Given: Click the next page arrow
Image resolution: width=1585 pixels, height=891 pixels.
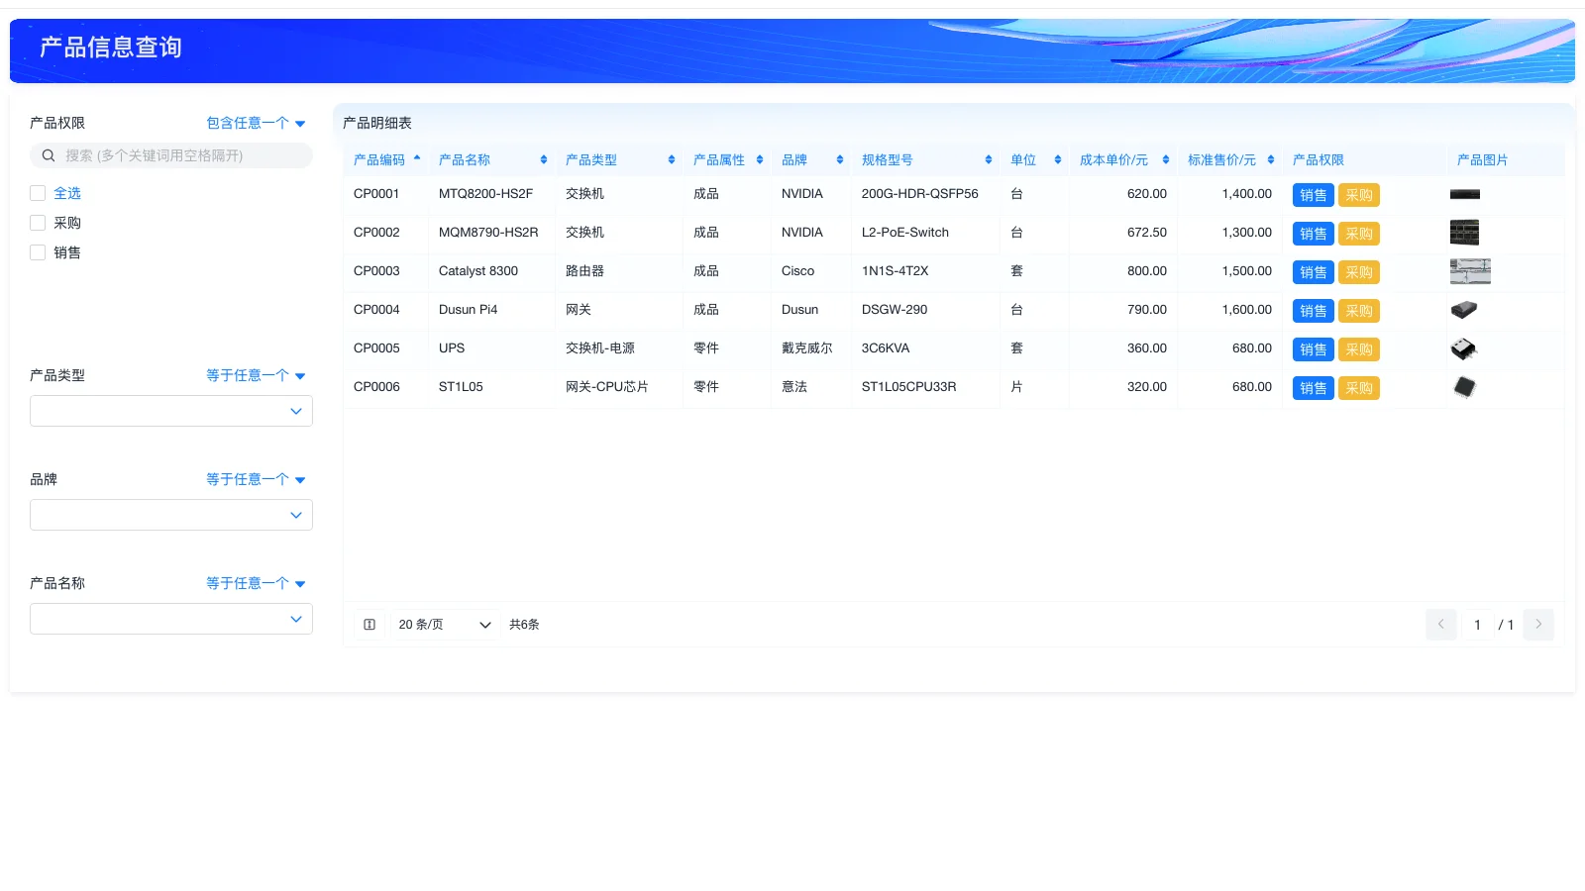Looking at the screenshot, I should (1538, 625).
